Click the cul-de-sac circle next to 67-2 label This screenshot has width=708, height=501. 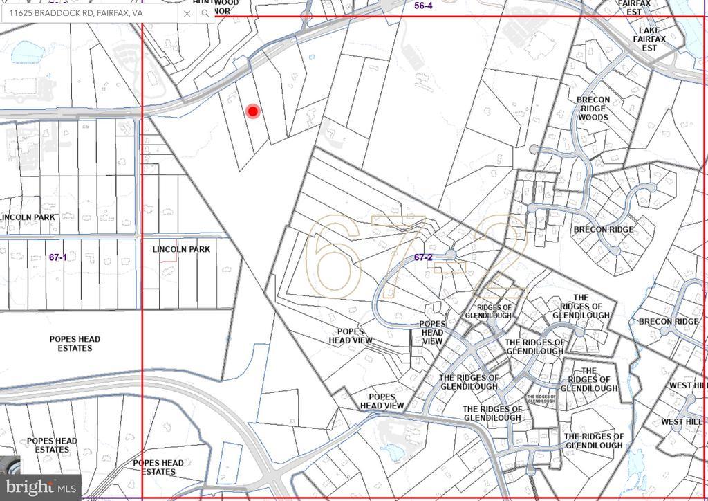(x=451, y=255)
